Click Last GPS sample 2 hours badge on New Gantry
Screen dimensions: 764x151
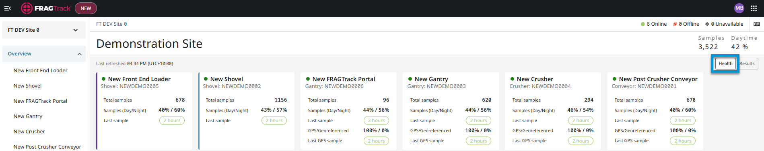[x=478, y=141]
